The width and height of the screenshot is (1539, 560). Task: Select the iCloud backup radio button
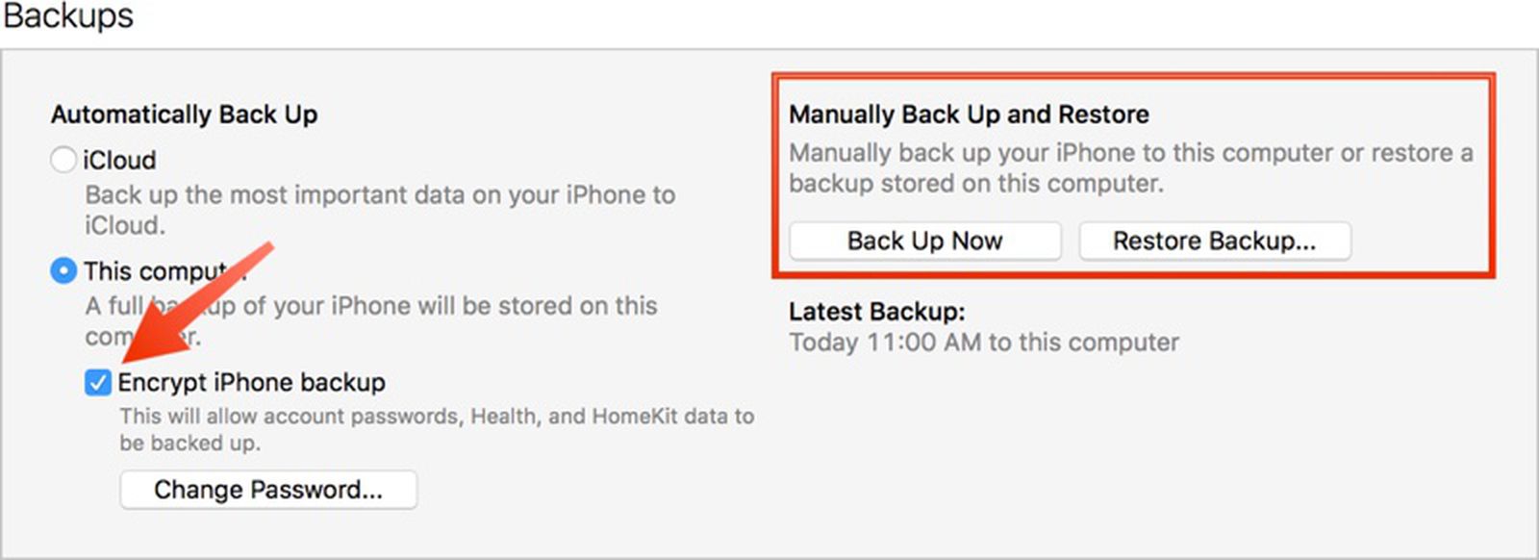coord(63,161)
